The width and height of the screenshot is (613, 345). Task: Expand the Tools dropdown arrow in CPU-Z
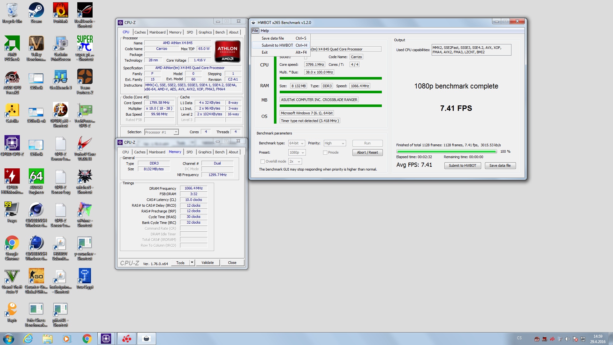pyautogui.click(x=192, y=263)
